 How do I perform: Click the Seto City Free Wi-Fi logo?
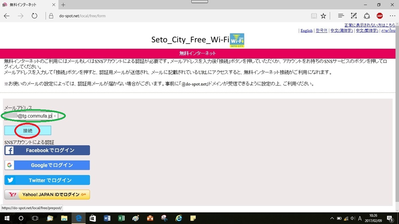click(237, 40)
